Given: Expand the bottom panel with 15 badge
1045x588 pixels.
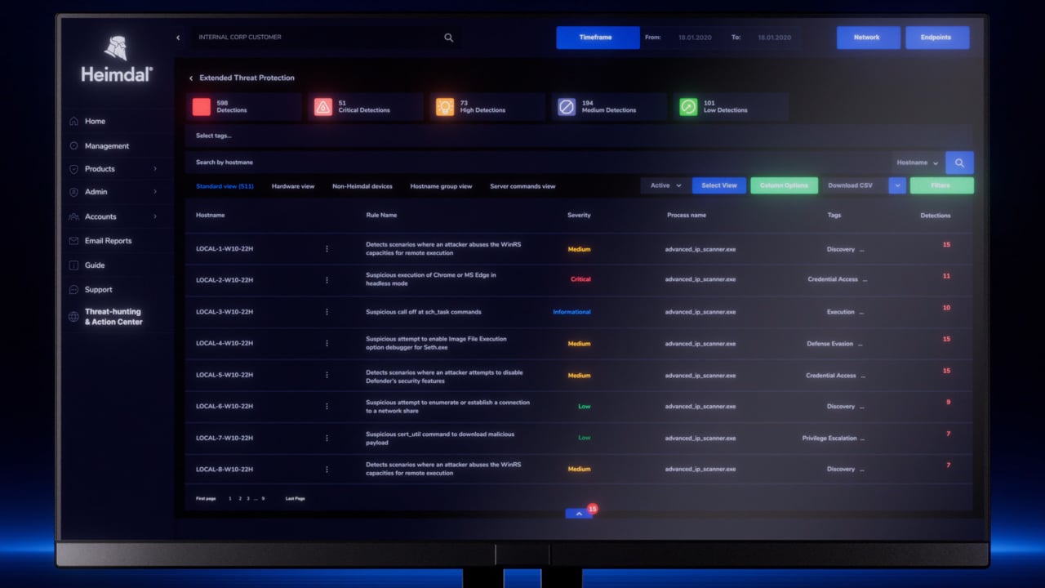Looking at the screenshot, I should click(579, 514).
